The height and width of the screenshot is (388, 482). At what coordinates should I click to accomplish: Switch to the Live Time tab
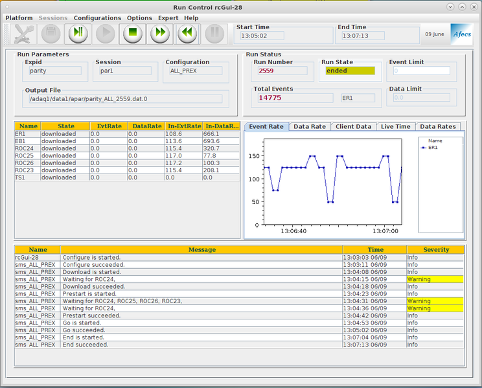click(396, 127)
